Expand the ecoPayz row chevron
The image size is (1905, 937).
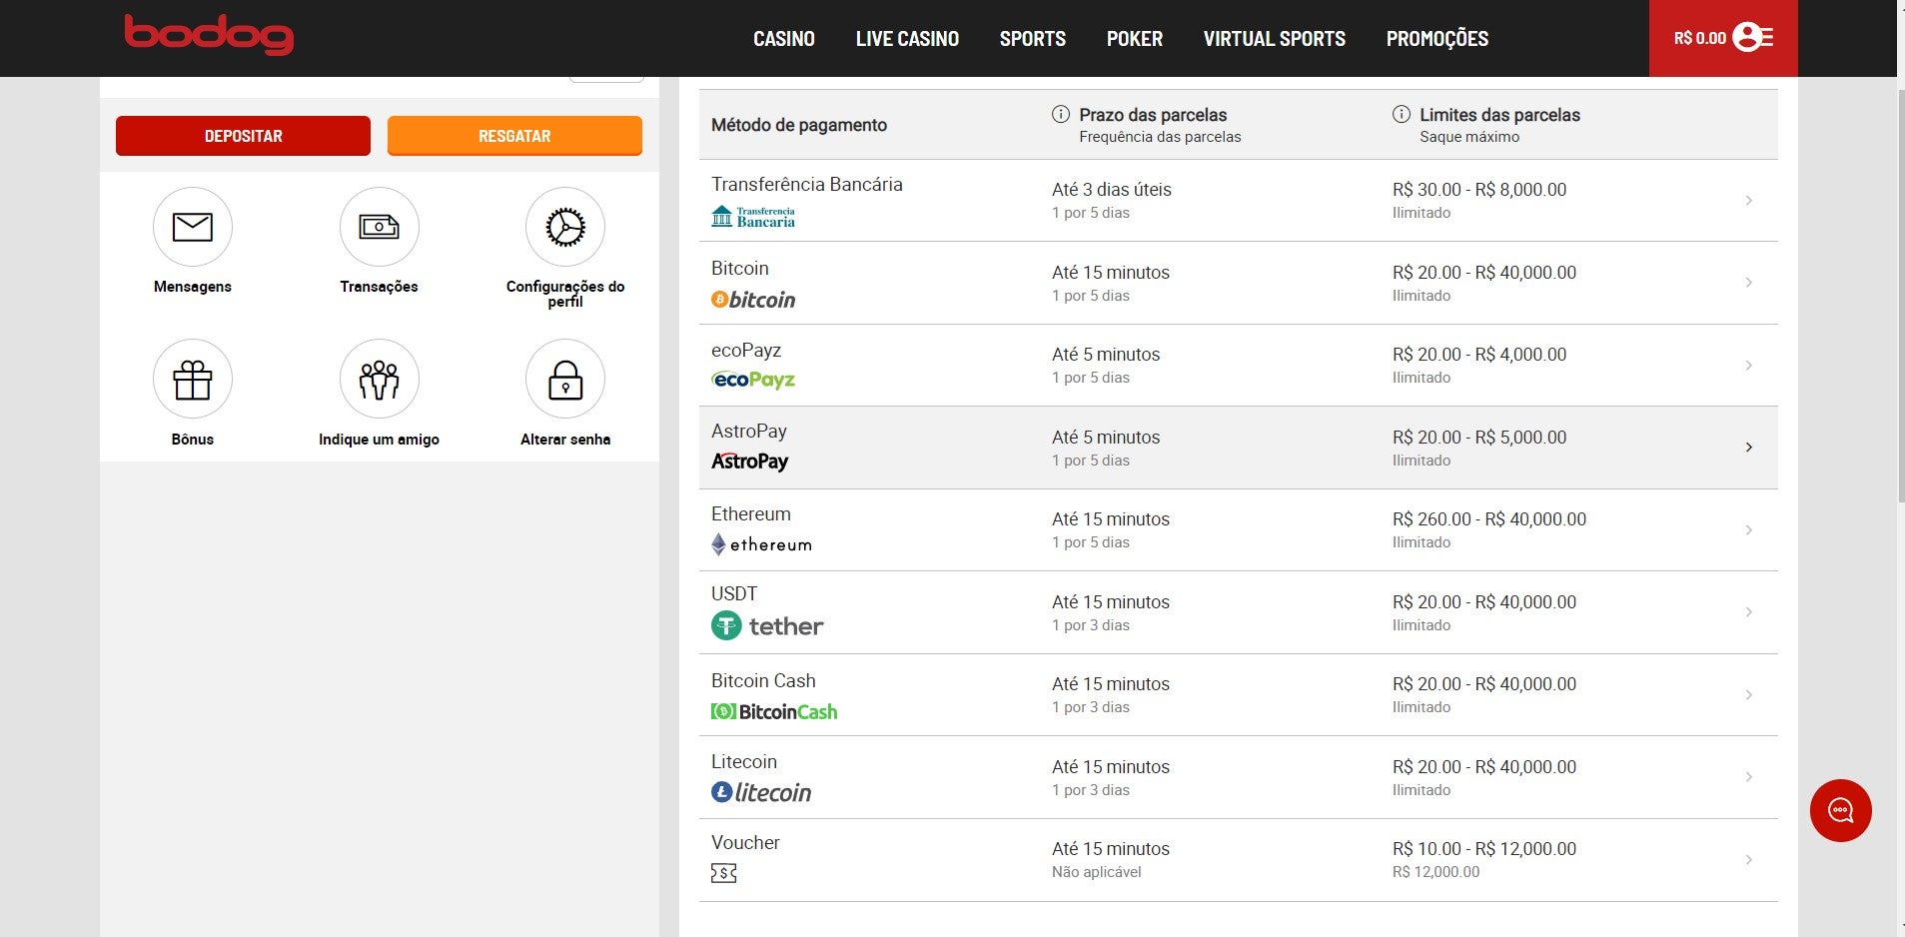(x=1748, y=366)
